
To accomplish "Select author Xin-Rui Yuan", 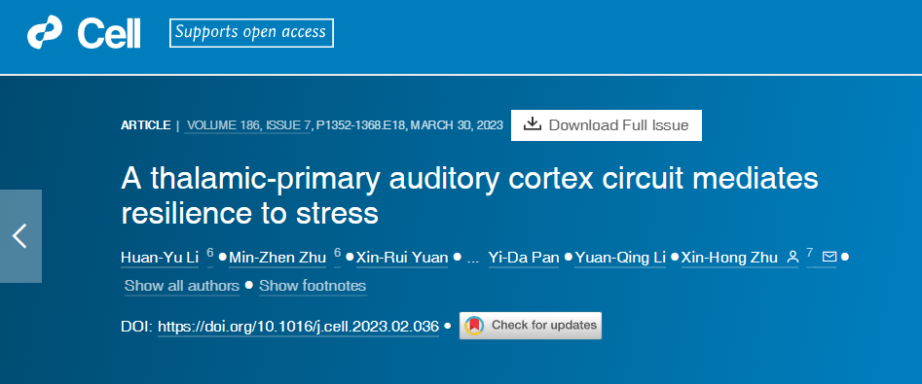I will [402, 258].
